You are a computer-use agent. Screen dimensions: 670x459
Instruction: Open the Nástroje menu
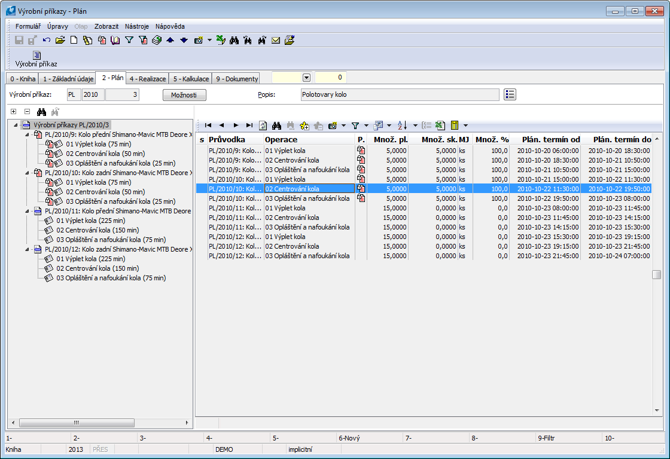click(x=137, y=26)
